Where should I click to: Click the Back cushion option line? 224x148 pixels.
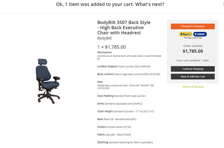click(128, 74)
